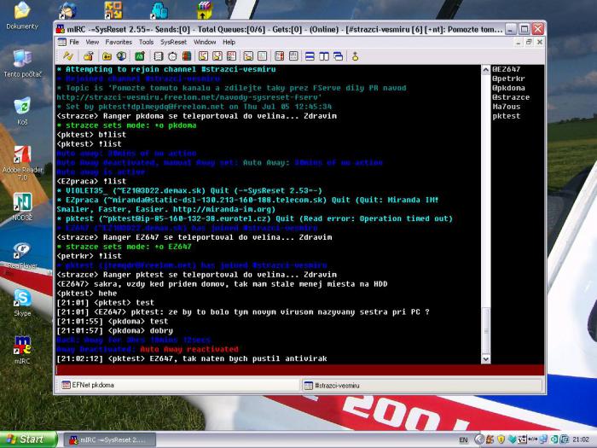597x448 pixels.
Task: Click the mIRC SysReset taskbar button
Action: pyautogui.click(x=110, y=439)
